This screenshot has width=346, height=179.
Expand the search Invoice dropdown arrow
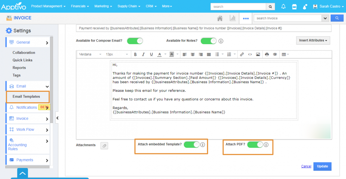click(325, 18)
